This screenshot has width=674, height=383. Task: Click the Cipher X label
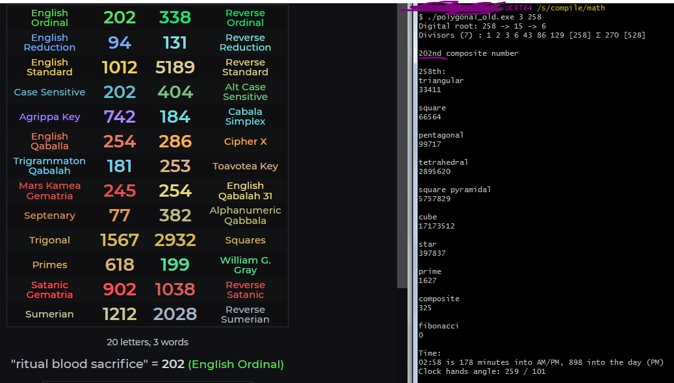coord(246,142)
